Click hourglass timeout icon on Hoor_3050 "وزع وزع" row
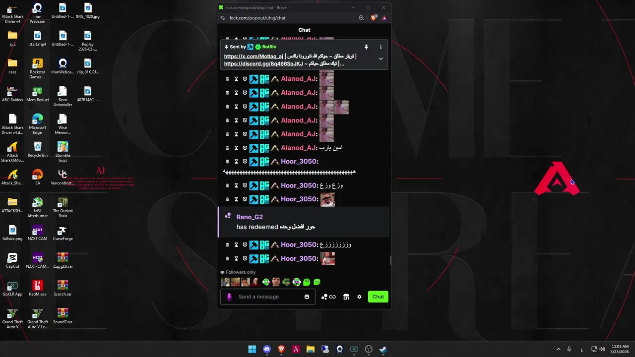The image size is (635, 357). click(x=236, y=185)
